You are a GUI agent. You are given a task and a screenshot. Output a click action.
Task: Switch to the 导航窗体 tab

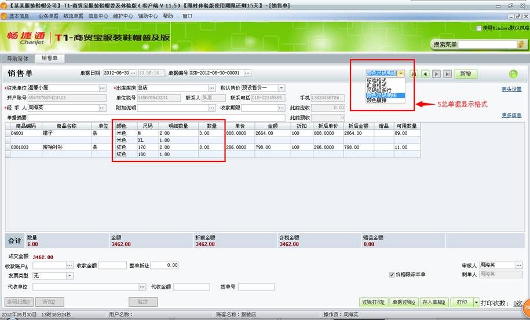click(x=17, y=58)
